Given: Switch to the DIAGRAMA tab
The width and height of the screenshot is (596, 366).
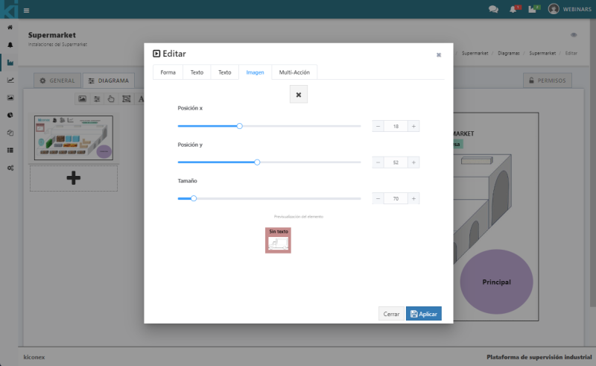Looking at the screenshot, I should coord(108,81).
